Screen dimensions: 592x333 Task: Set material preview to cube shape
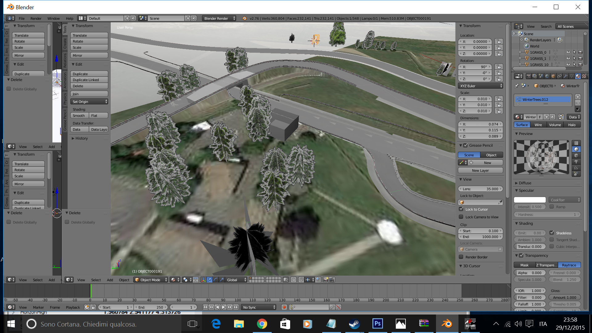pos(576,155)
